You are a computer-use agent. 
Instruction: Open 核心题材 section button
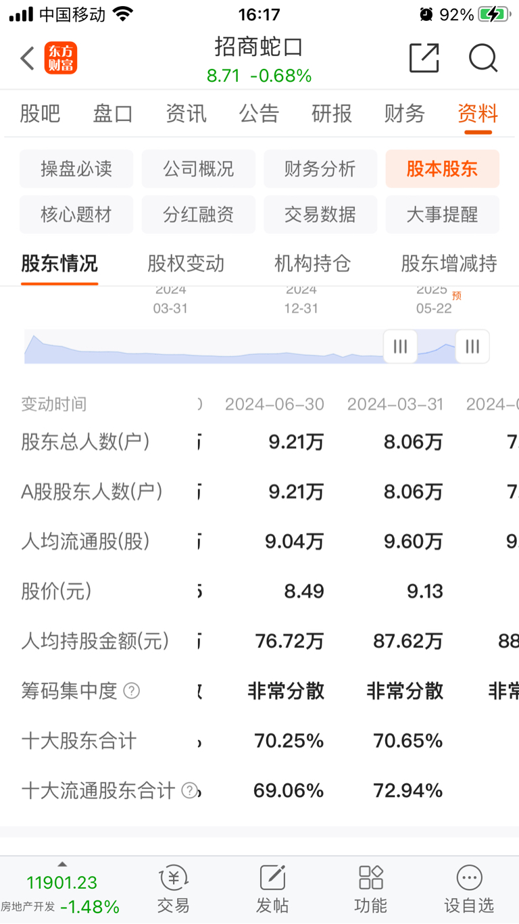[x=76, y=214]
